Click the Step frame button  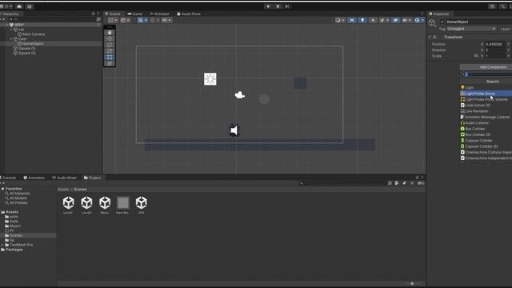[x=286, y=6]
